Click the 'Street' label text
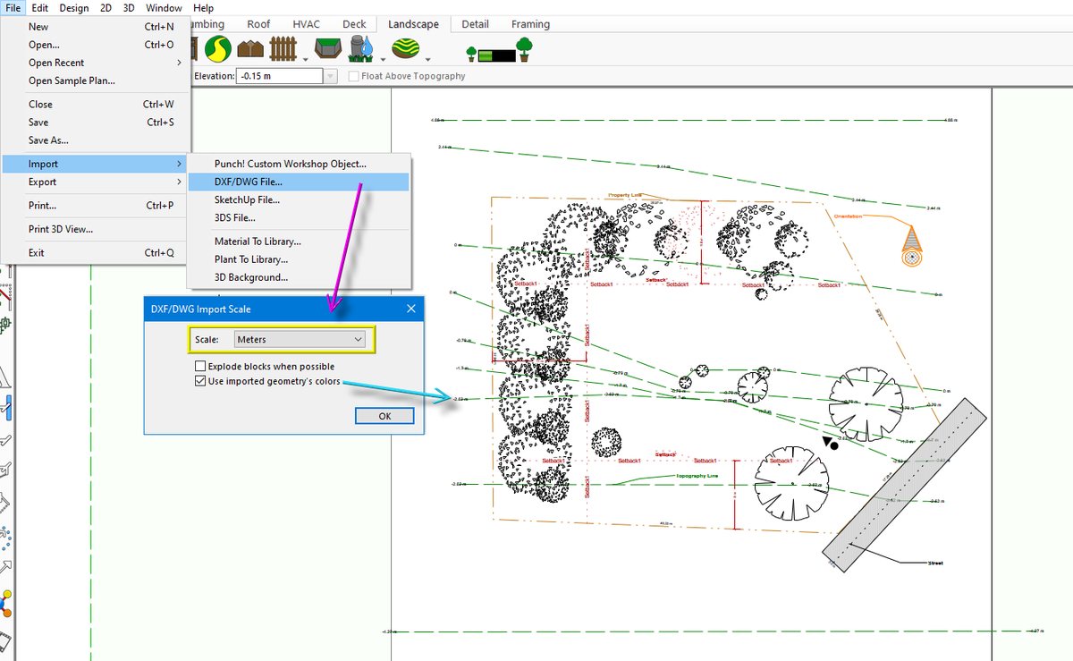The width and height of the screenshot is (1073, 661). [934, 564]
